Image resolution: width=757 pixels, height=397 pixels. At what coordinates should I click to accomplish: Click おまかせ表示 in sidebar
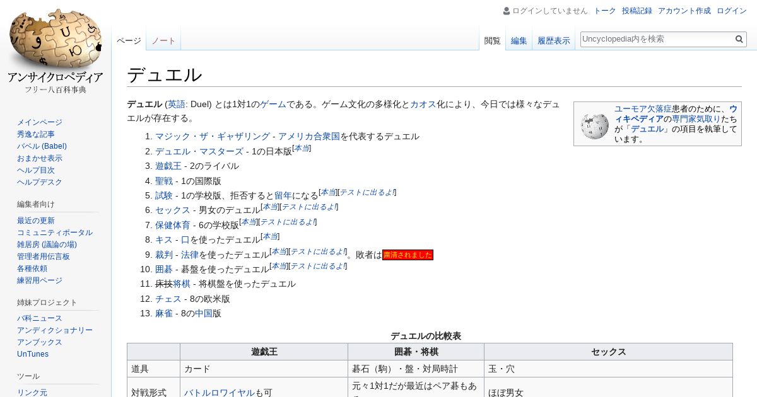click(x=40, y=158)
